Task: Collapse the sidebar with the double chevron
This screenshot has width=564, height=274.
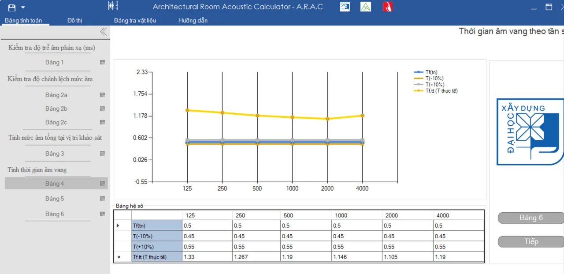Action: pos(103,32)
